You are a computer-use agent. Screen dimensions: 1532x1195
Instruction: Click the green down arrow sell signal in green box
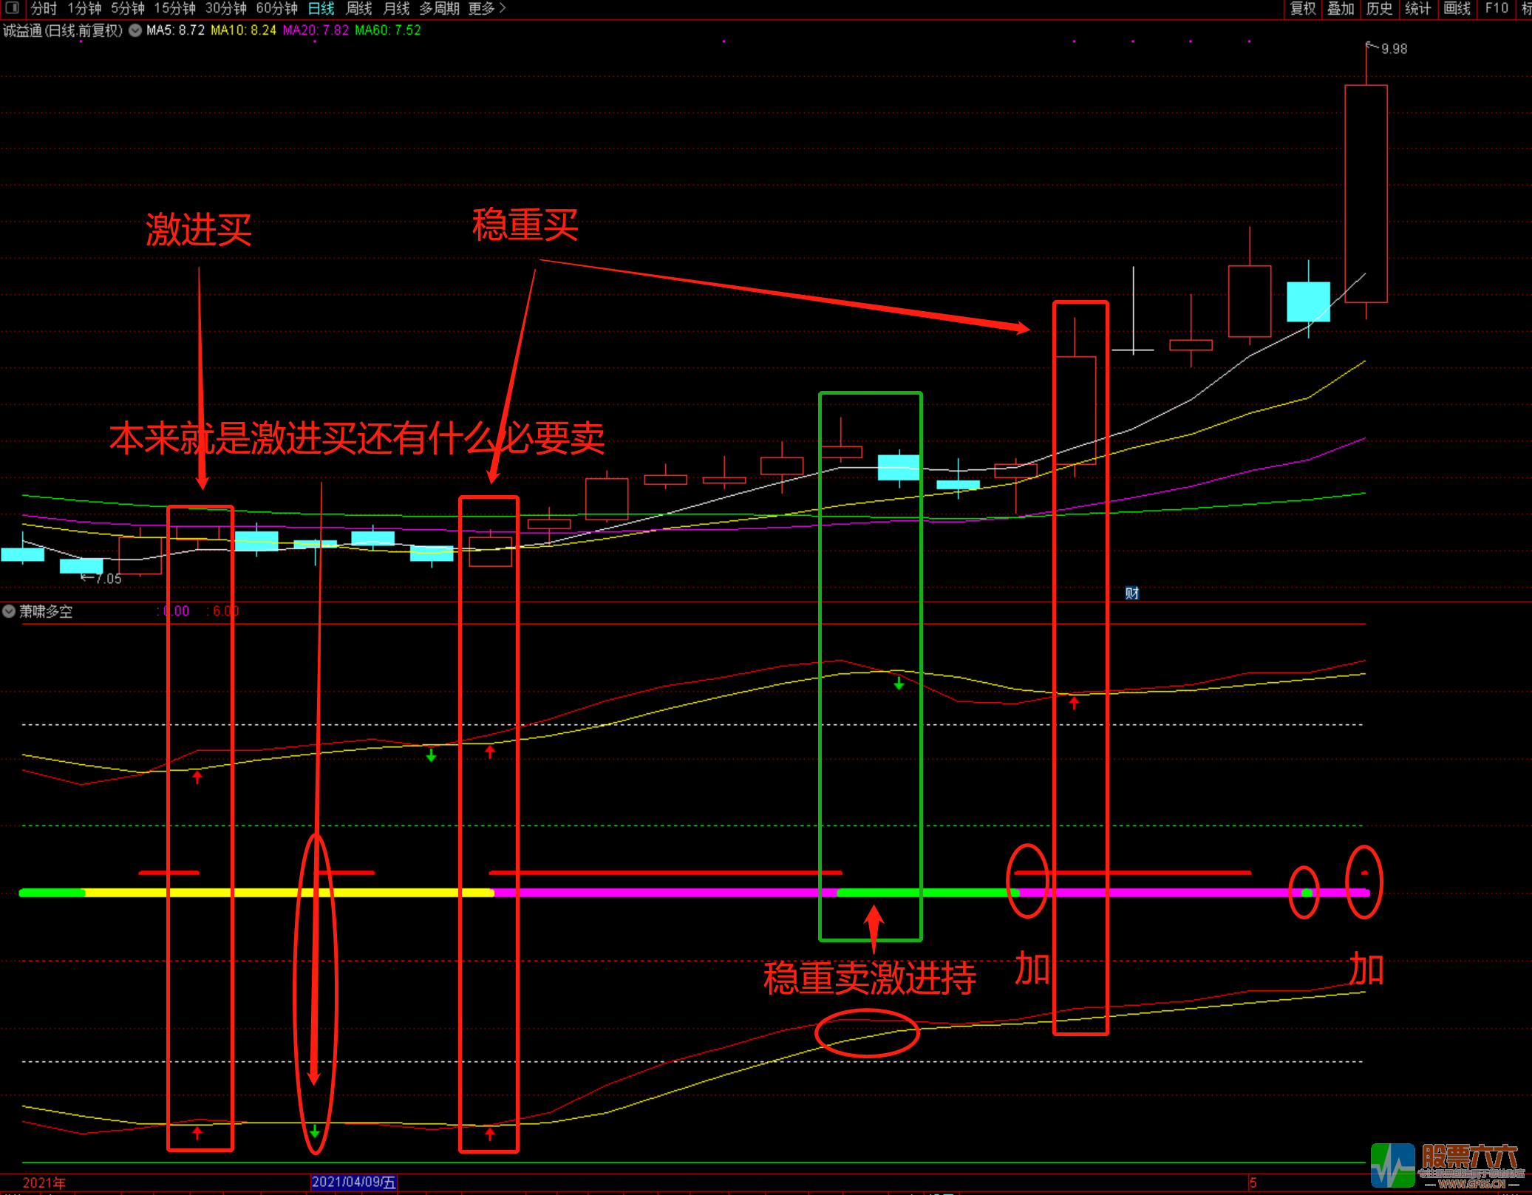(899, 684)
